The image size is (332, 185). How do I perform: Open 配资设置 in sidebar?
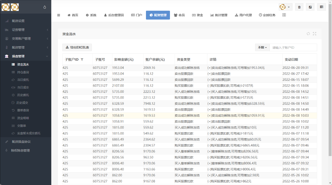coord(26,21)
